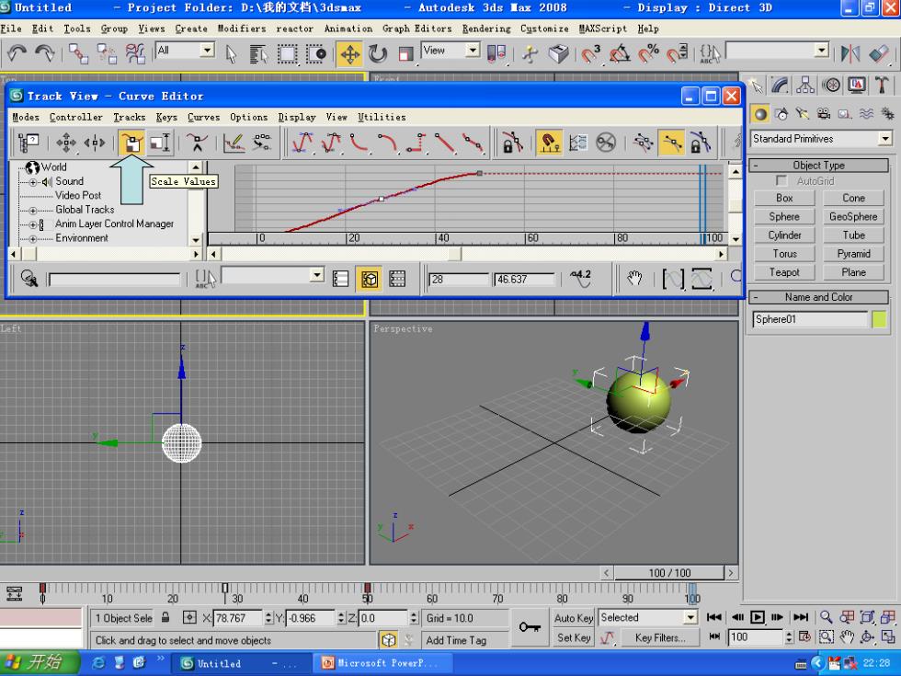Image resolution: width=901 pixels, height=676 pixels.
Task: Click the Windows Start button
Action: coord(39,663)
